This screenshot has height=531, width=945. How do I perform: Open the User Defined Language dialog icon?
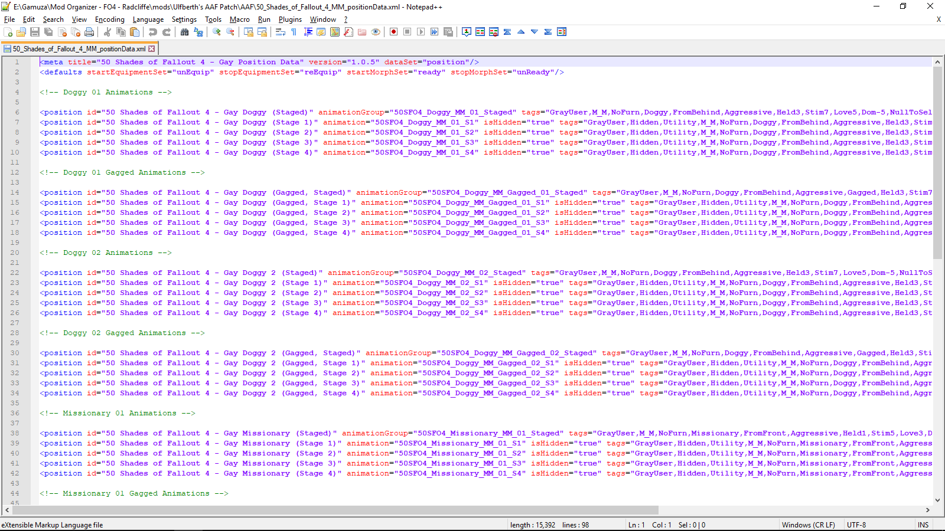point(321,32)
